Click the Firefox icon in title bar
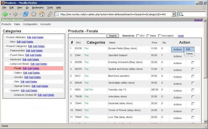 click(3, 3)
